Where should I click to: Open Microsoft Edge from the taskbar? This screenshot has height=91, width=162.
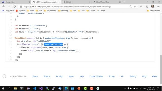66,88
